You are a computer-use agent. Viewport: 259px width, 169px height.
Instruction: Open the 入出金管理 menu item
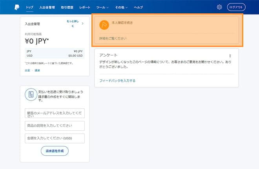click(47, 7)
